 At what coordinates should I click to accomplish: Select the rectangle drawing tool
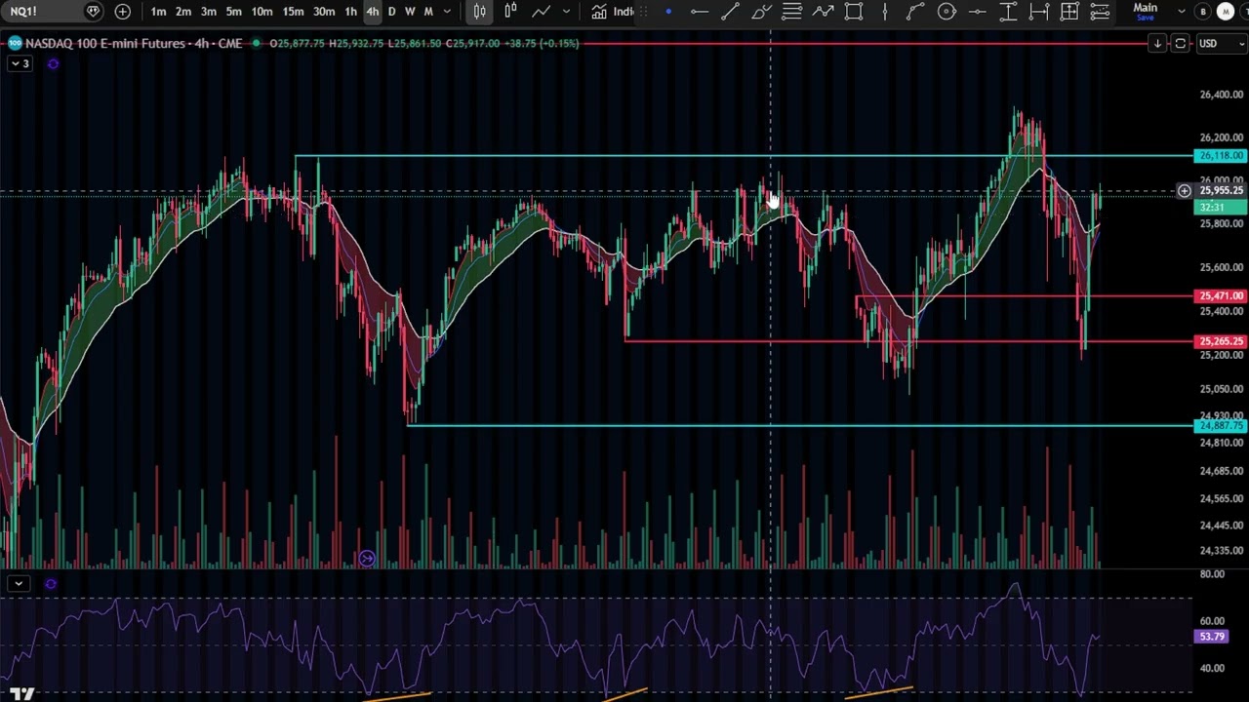point(854,12)
